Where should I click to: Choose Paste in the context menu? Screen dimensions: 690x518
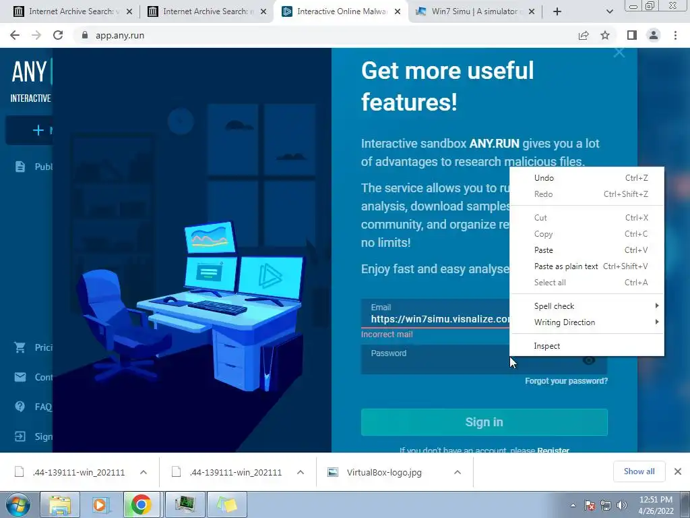[x=587, y=250]
